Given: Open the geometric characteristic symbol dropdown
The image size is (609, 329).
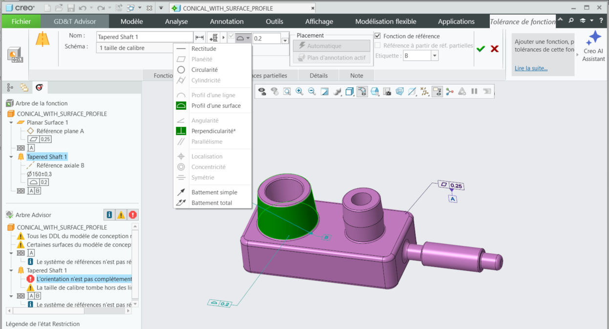Looking at the screenshot, I should [x=243, y=38].
